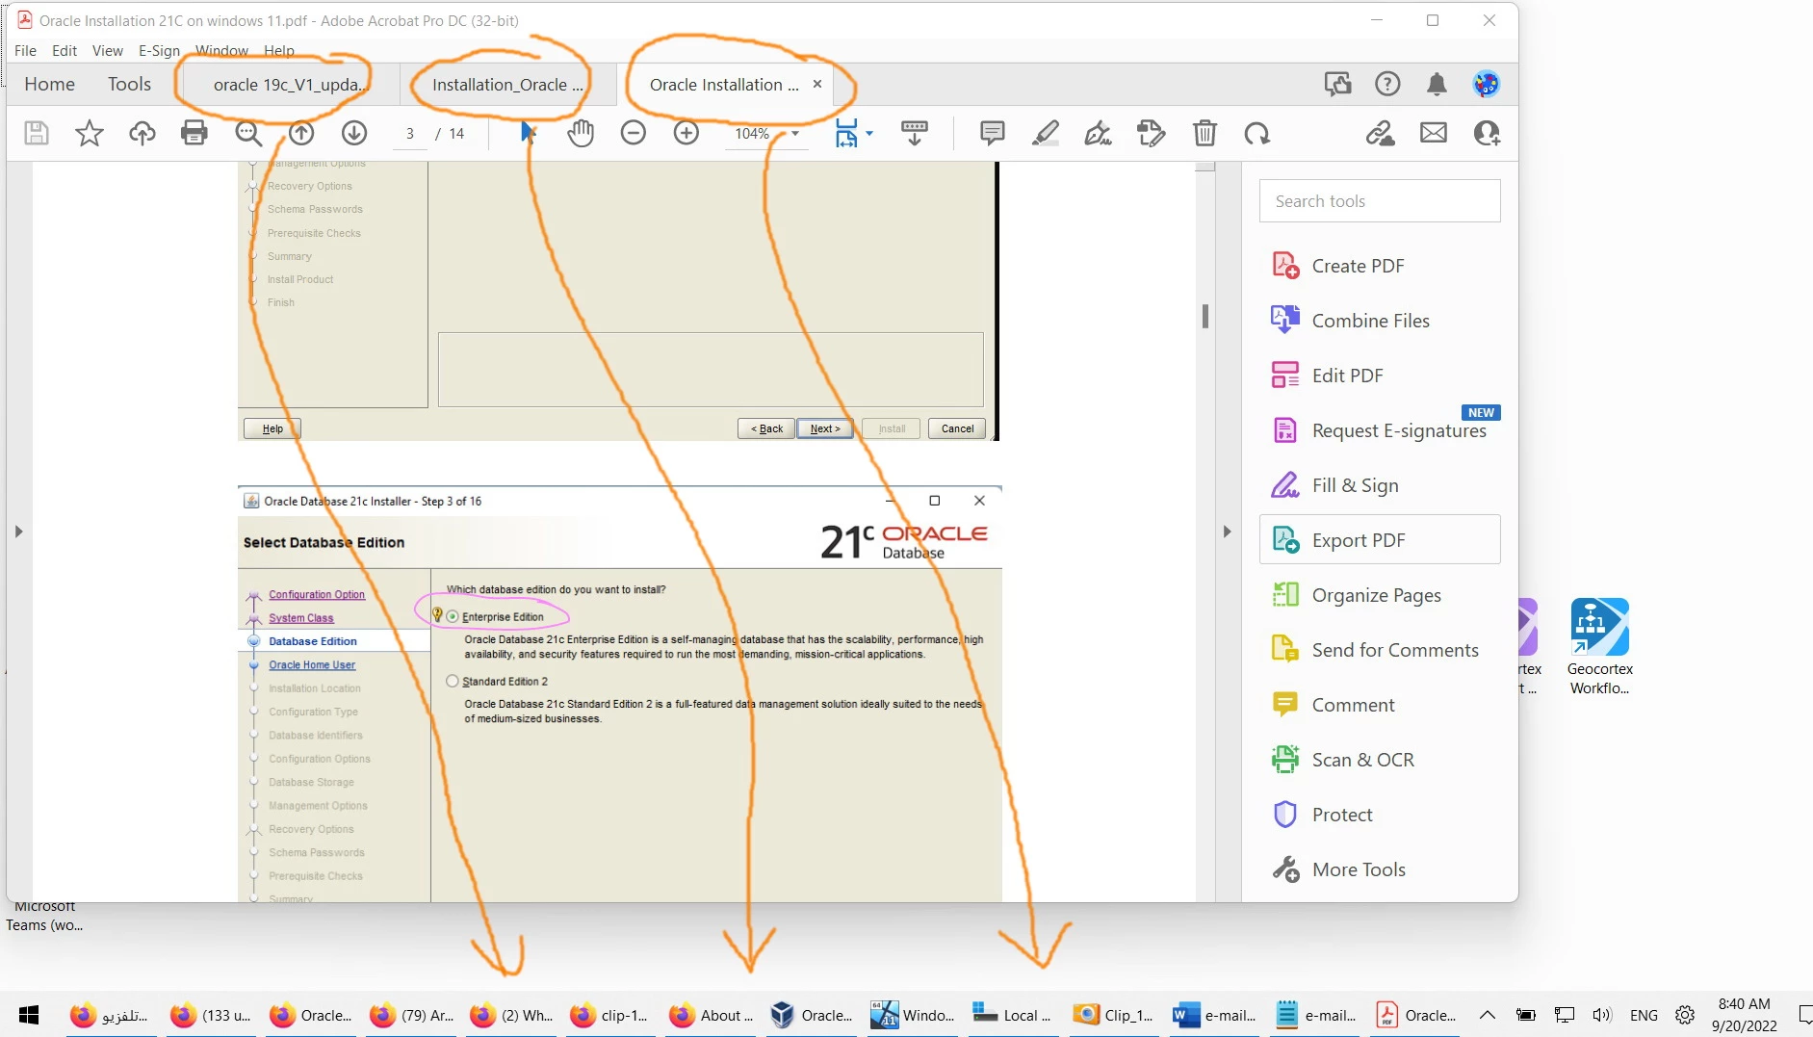Open the Edit menu
The image size is (1813, 1037).
click(65, 50)
